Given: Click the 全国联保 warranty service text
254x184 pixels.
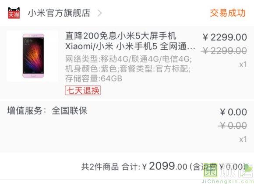Looking at the screenshot, I should click(x=70, y=111).
